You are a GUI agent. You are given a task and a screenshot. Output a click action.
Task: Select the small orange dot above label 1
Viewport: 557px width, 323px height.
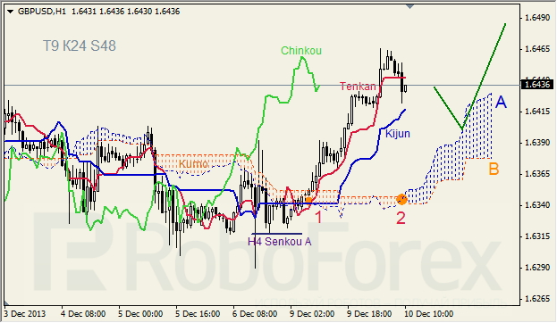pyautogui.click(x=308, y=201)
